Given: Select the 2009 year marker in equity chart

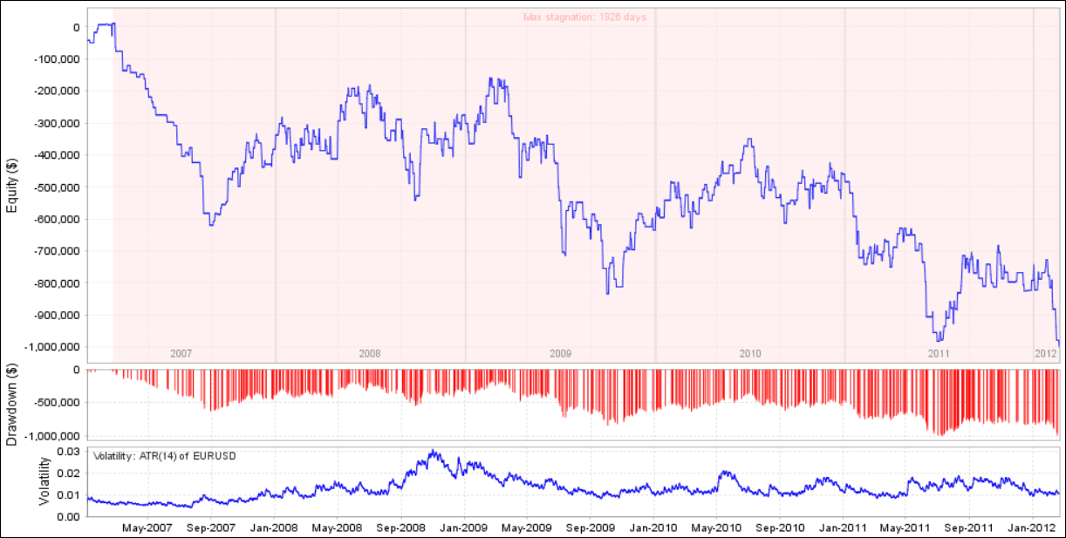Looking at the screenshot, I should pyautogui.click(x=560, y=353).
